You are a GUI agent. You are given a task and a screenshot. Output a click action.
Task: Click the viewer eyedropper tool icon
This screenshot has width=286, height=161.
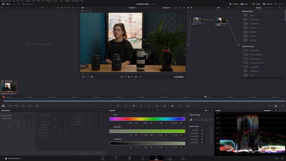(83, 77)
